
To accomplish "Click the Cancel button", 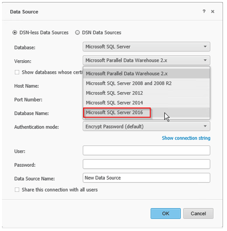I will (x=198, y=214).
